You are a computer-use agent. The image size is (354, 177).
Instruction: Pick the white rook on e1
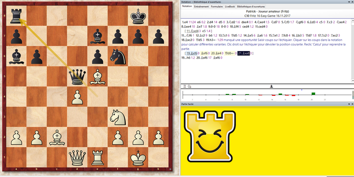(97, 158)
